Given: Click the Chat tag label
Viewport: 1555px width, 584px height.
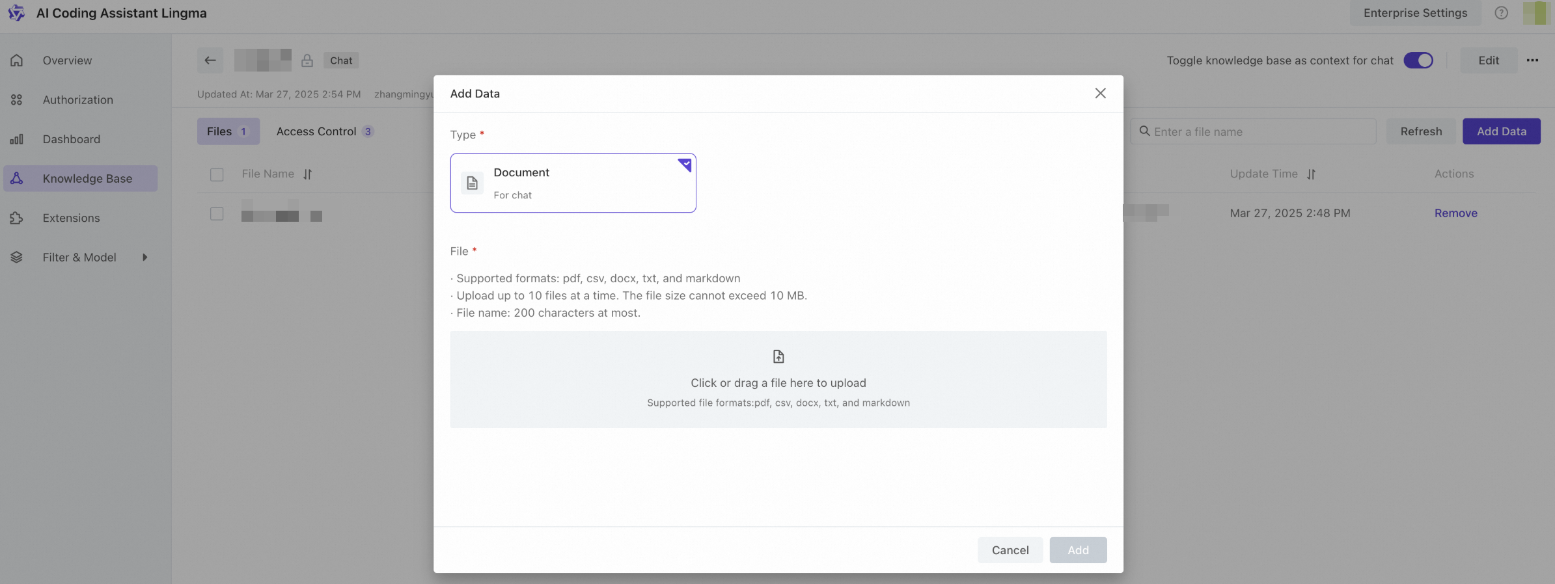Looking at the screenshot, I should pyautogui.click(x=341, y=60).
